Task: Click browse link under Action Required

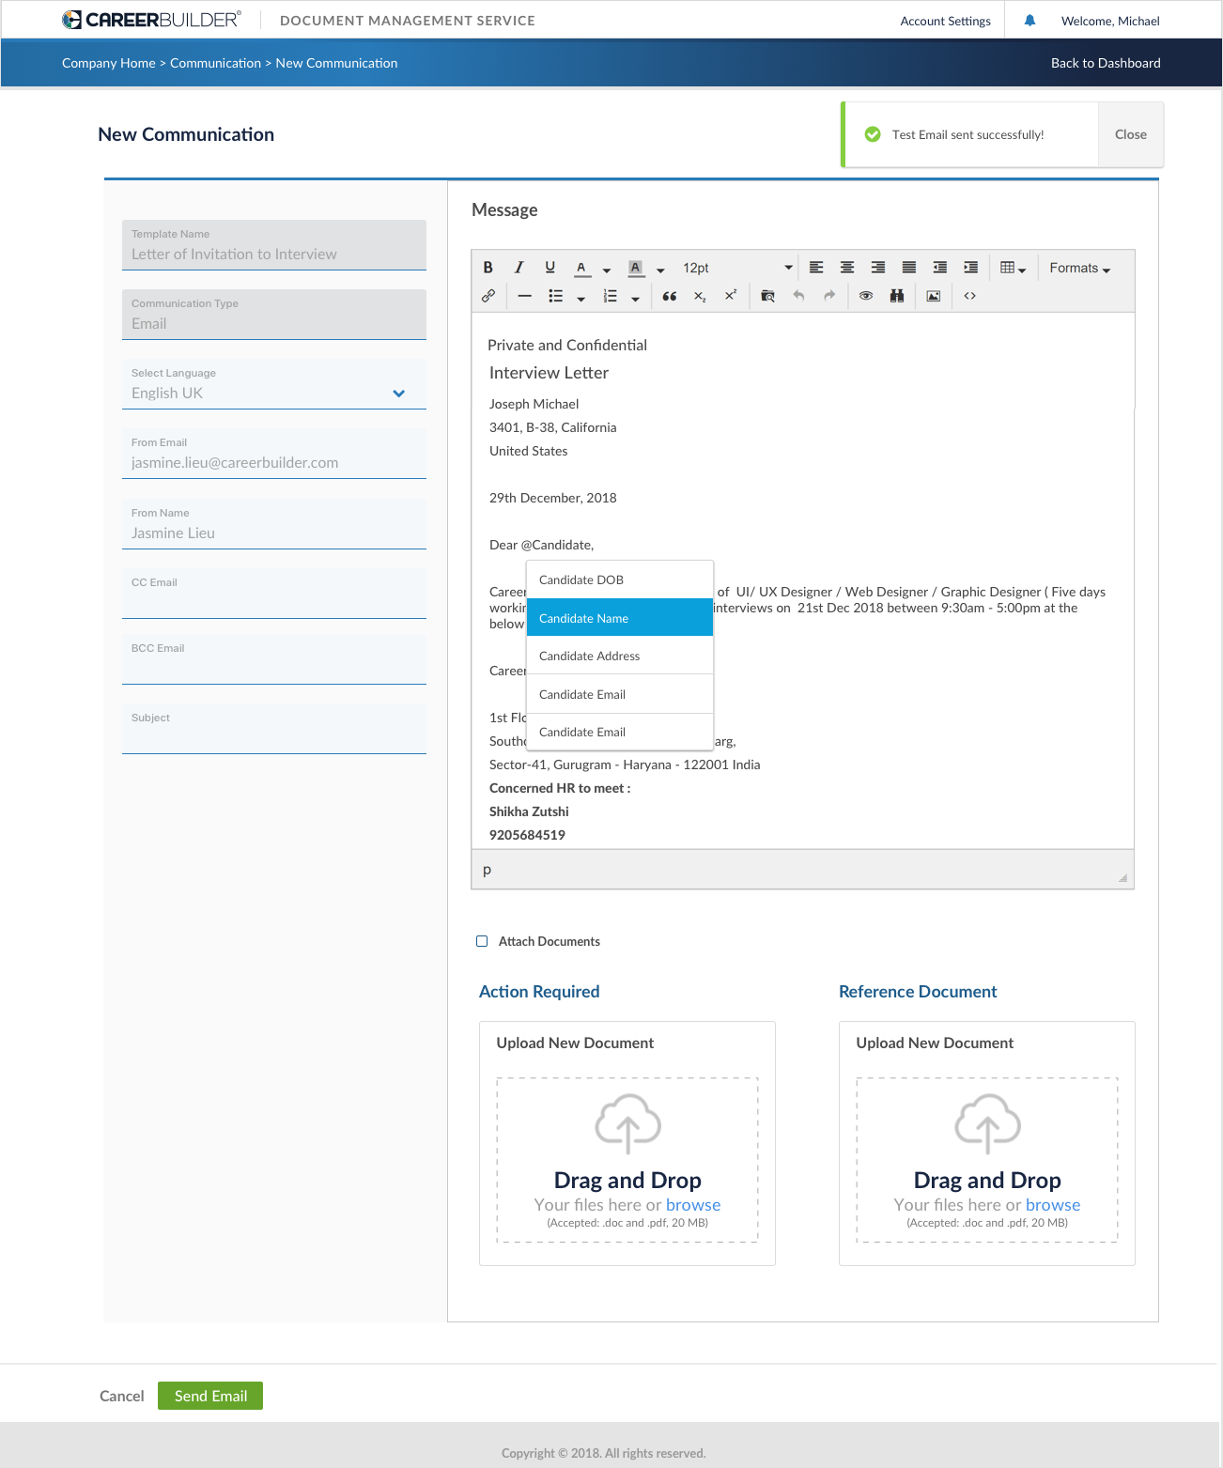Action: (693, 1205)
